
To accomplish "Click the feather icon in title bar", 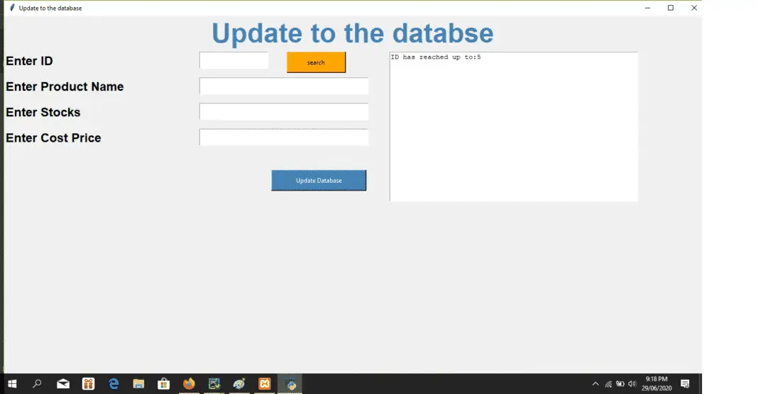I will pyautogui.click(x=13, y=8).
